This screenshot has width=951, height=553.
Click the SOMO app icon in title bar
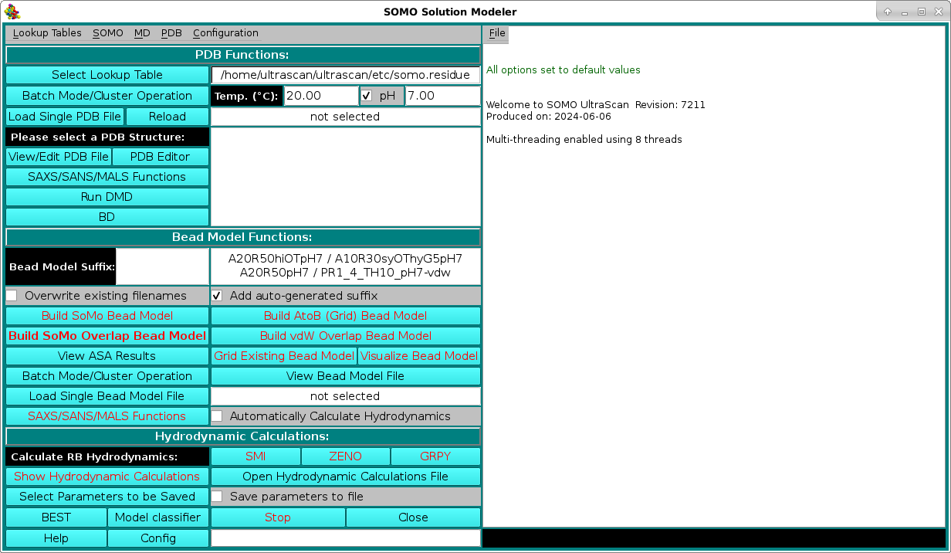[x=12, y=12]
